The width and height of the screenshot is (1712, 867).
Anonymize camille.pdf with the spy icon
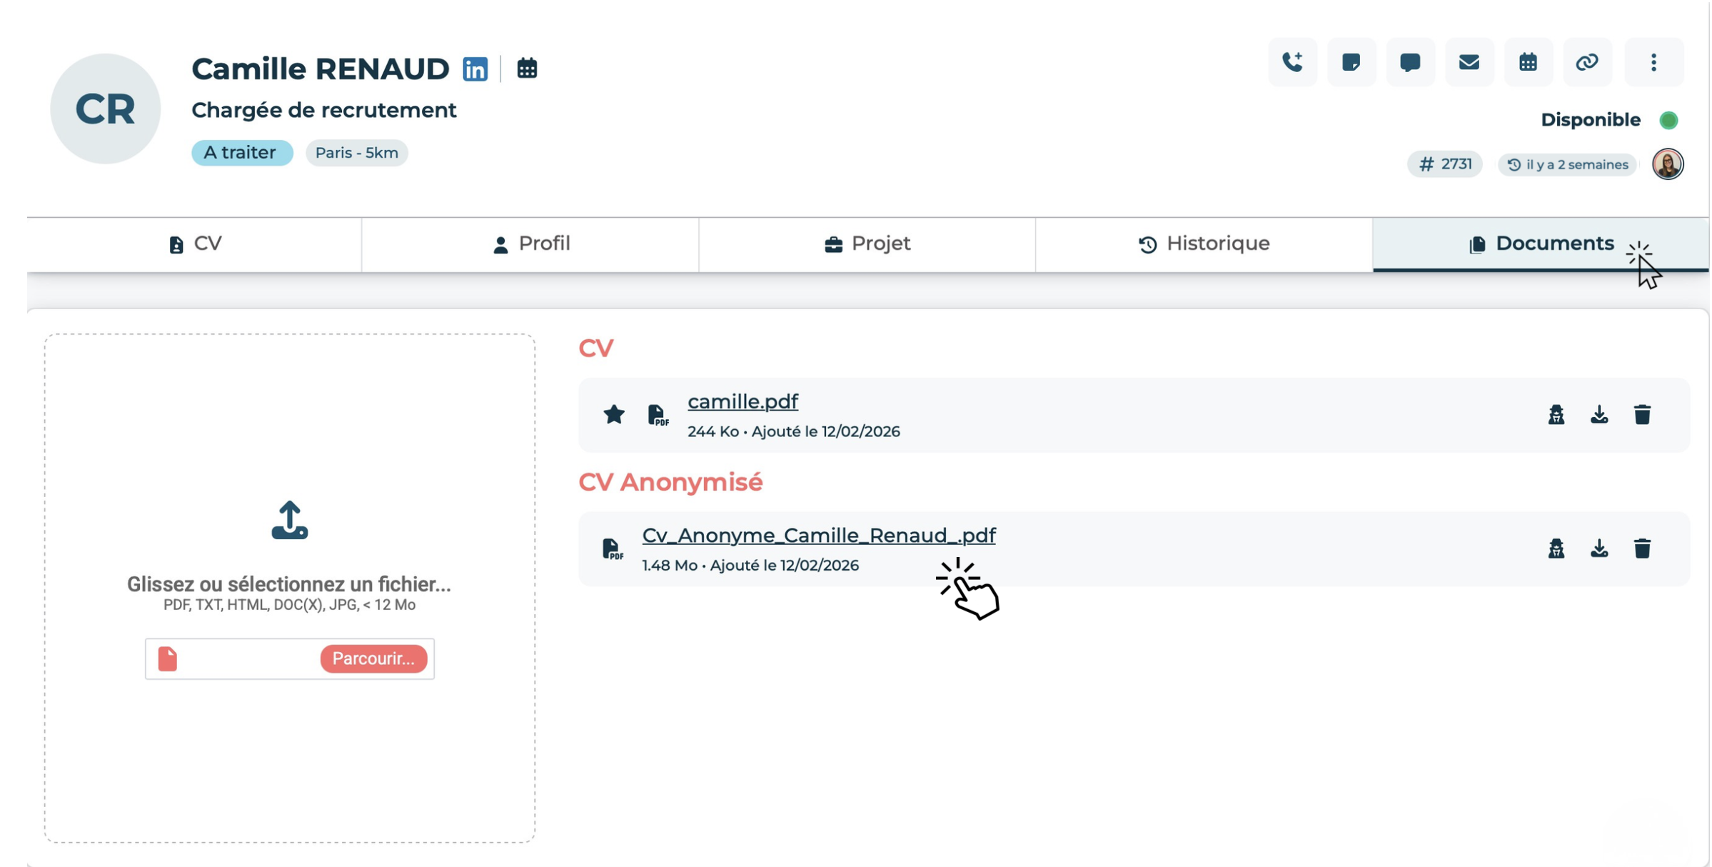coord(1556,414)
